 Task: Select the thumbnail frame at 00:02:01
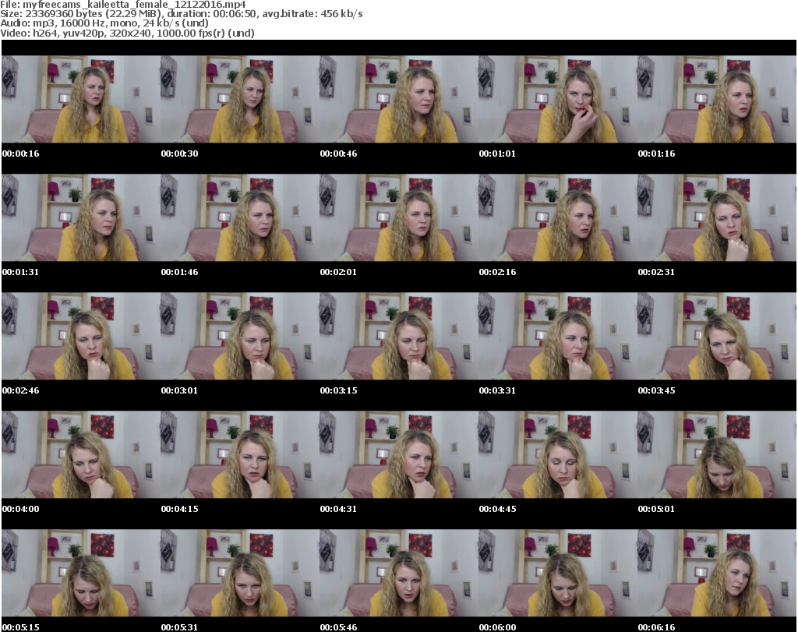pos(398,217)
